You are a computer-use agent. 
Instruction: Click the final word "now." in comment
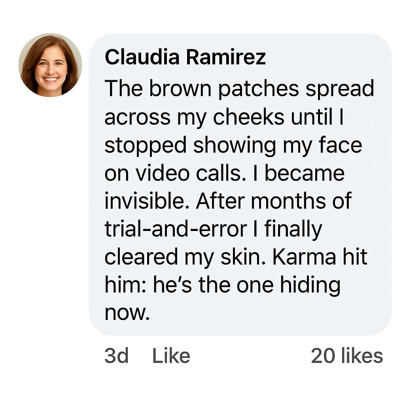click(x=127, y=312)
